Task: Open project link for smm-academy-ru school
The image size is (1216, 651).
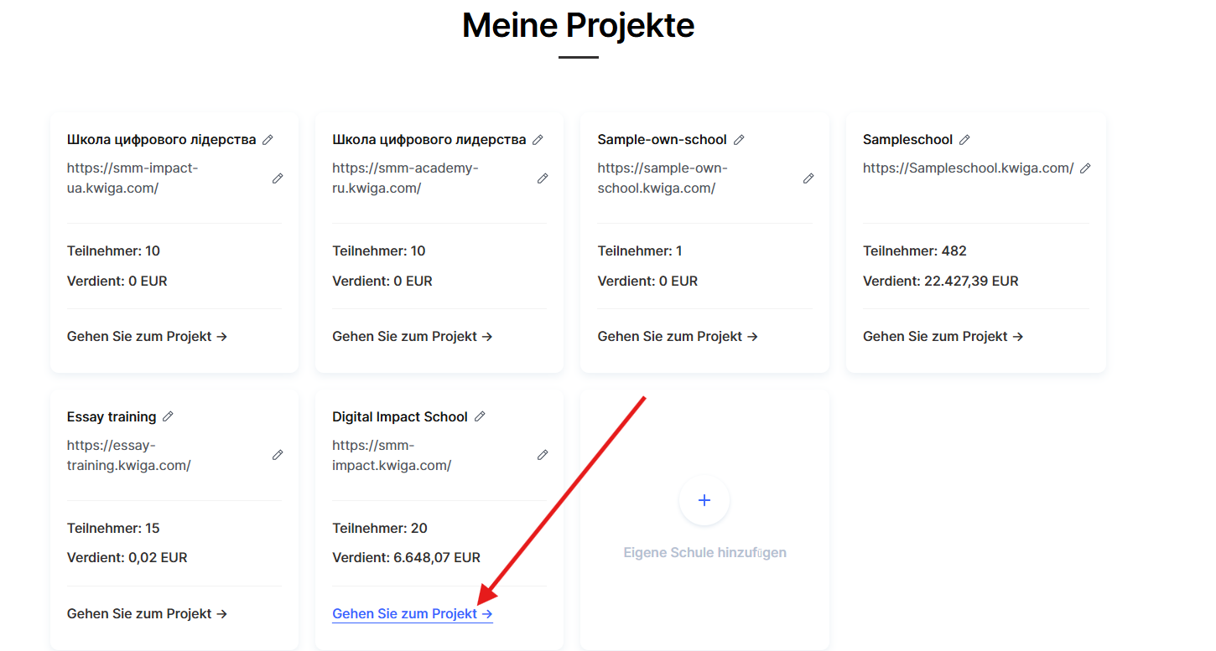Action: (413, 337)
